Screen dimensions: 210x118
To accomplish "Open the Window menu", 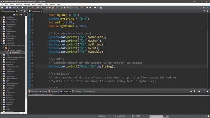I will [52, 4].
